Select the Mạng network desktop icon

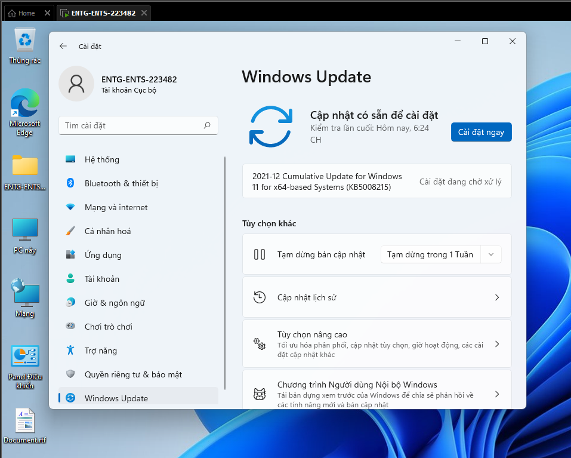pyautogui.click(x=25, y=298)
